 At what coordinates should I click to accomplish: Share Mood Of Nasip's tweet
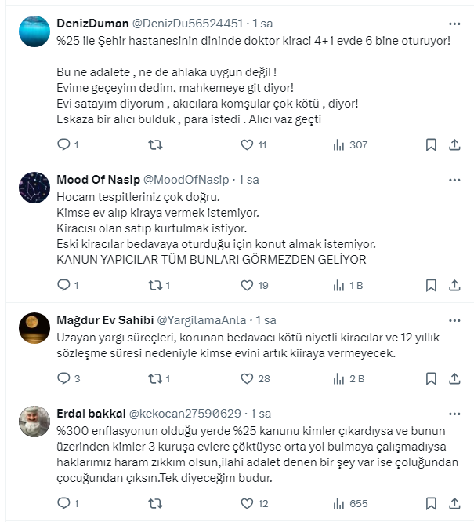tap(454, 285)
